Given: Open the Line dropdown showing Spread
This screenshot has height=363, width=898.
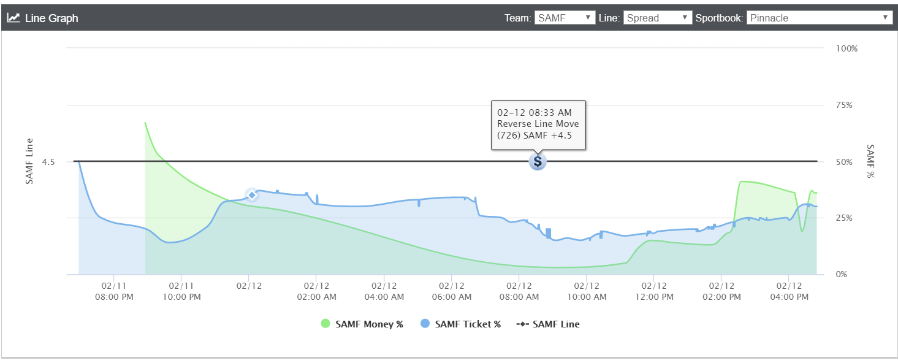Looking at the screenshot, I should pos(658,18).
